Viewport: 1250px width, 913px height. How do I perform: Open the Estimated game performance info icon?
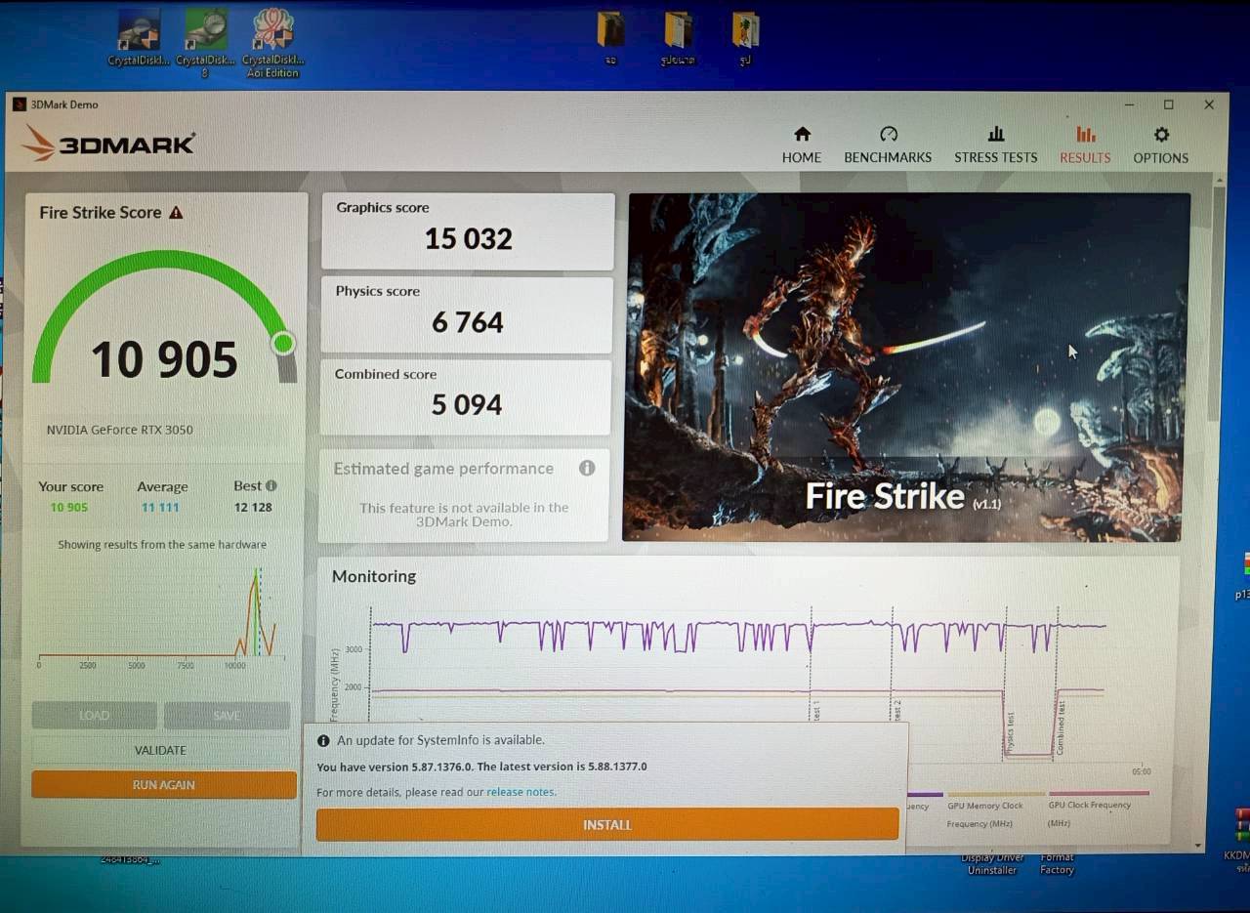click(x=587, y=469)
